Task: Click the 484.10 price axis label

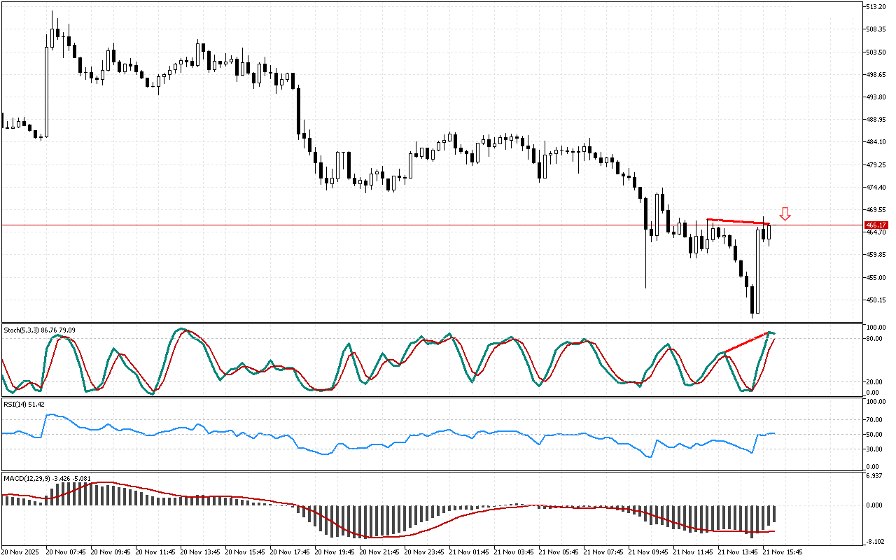Action: (x=876, y=142)
